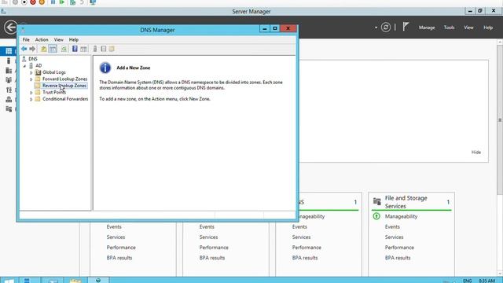Open BPA results in File and Storage Services tile
Image resolution: width=503 pixels, height=283 pixels.
[398, 258]
